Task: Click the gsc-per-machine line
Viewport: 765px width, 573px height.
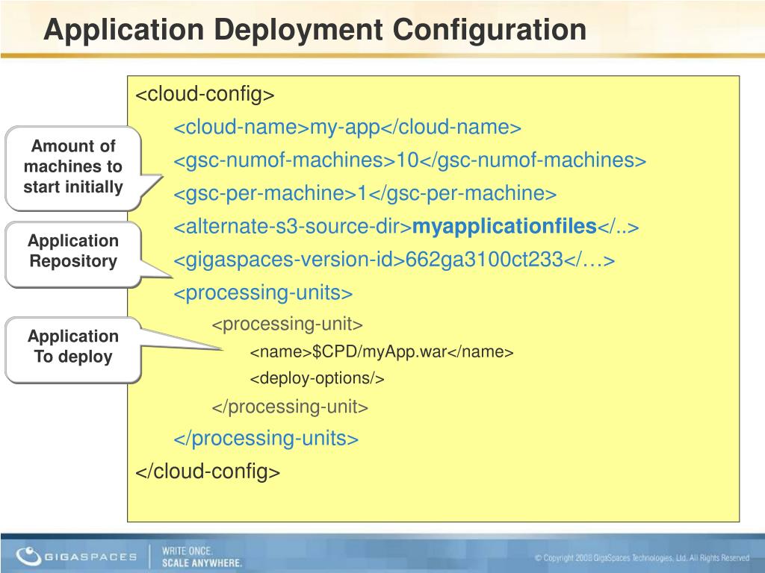Action: 365,193
